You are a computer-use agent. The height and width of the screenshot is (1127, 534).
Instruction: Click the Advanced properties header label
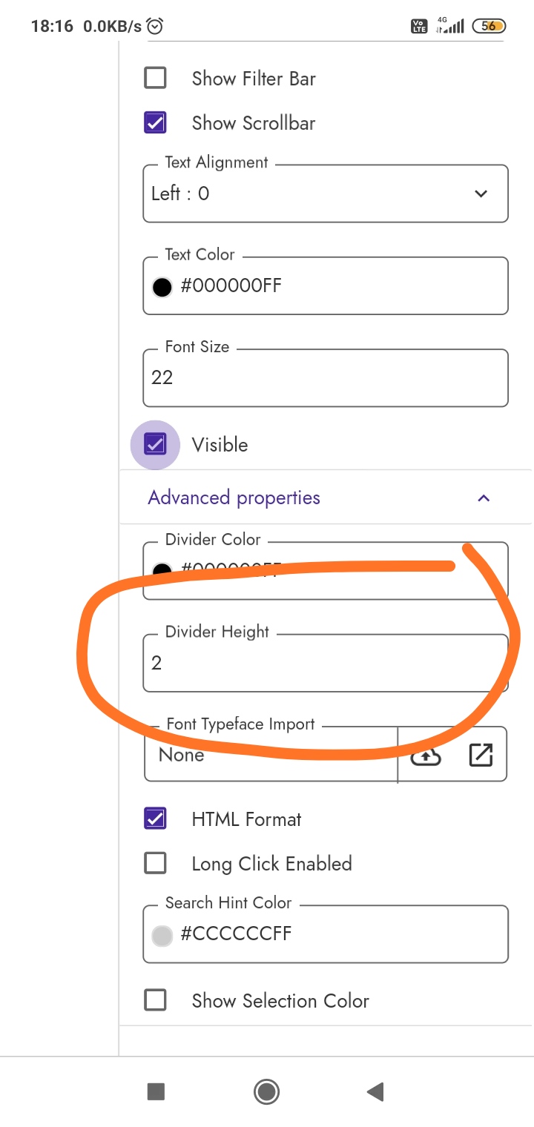click(x=234, y=498)
